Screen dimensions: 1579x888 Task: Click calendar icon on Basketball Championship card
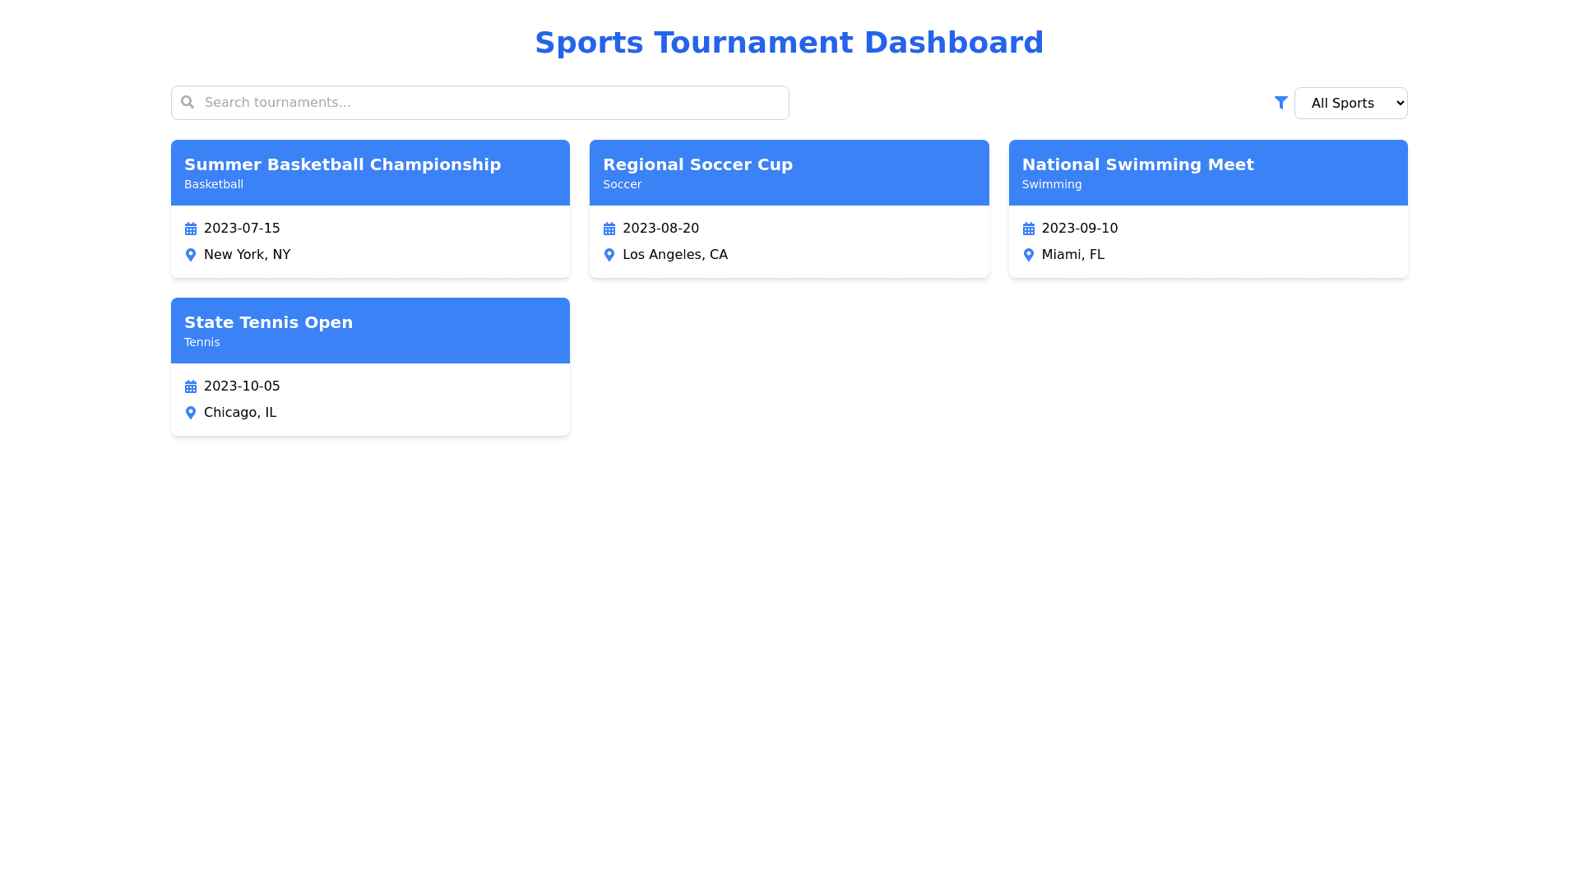191,229
